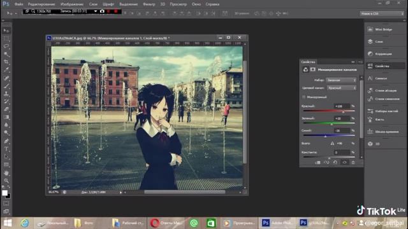Image resolution: width=408 pixels, height=229 pixels.
Task: Open the recorder dropdown arrow
Action: [x=96, y=11]
